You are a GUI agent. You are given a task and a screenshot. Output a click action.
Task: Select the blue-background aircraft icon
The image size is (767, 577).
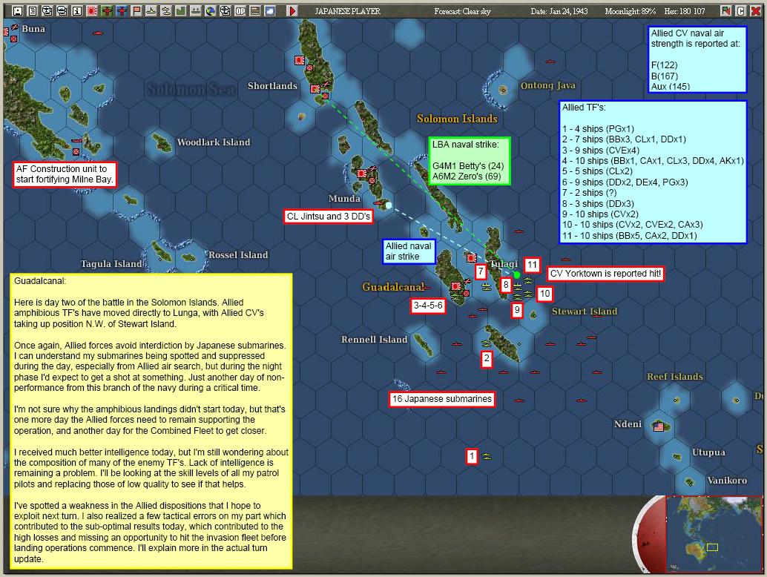click(122, 11)
